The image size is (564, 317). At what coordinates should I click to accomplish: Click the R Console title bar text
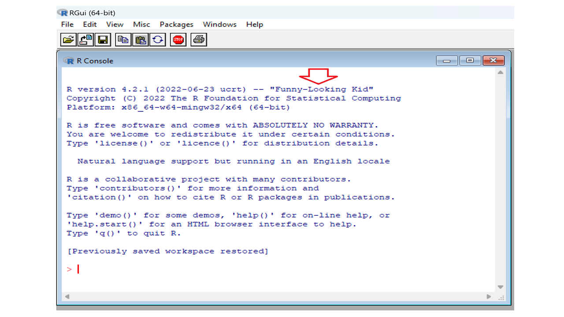pyautogui.click(x=95, y=61)
